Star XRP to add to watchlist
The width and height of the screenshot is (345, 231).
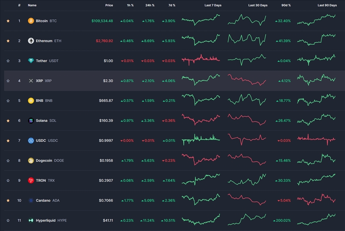point(8,81)
